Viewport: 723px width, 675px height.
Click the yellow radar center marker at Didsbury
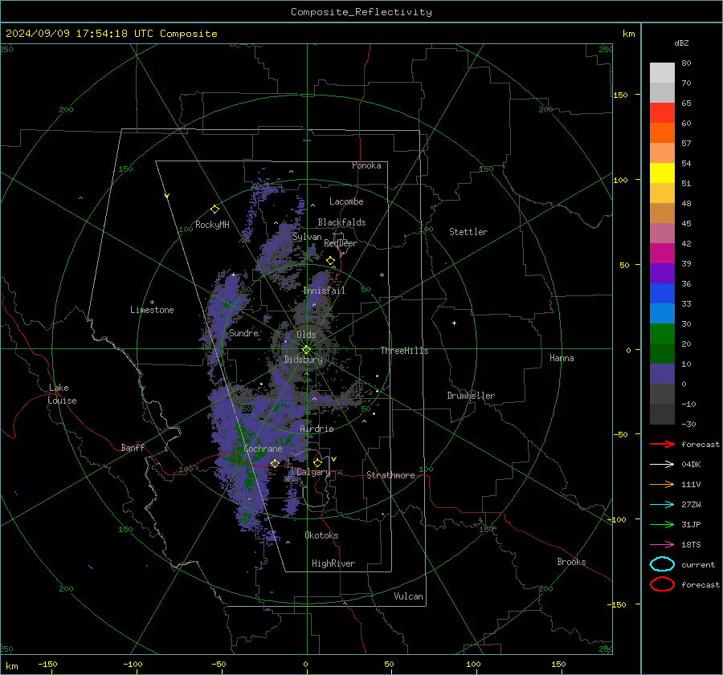click(306, 350)
